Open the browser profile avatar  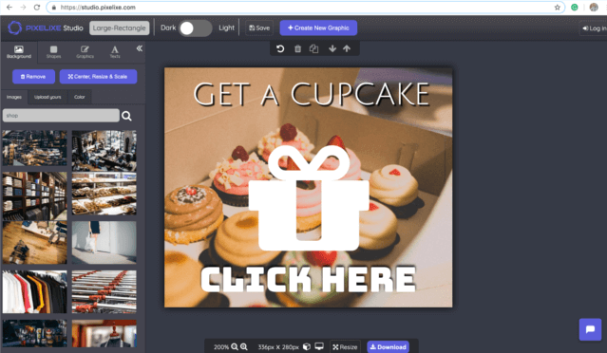[x=594, y=7]
